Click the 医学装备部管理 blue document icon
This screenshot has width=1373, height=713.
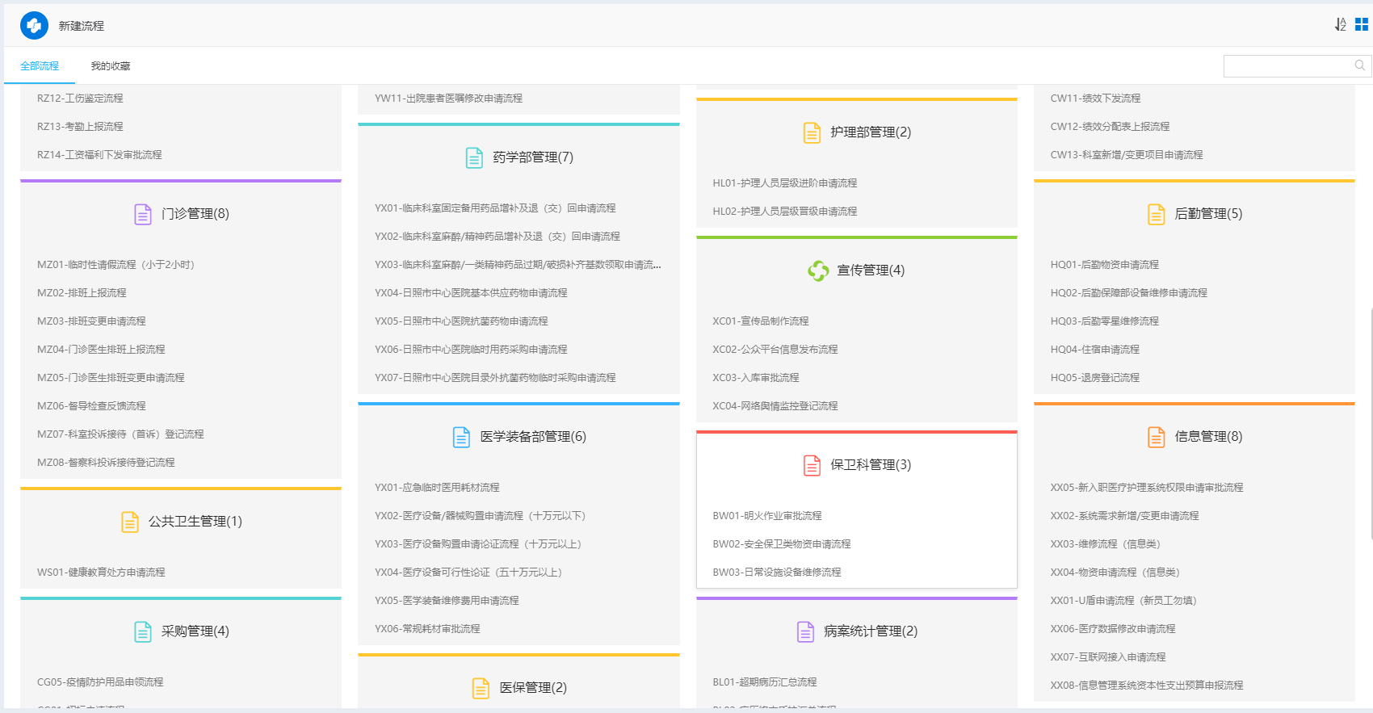point(461,437)
